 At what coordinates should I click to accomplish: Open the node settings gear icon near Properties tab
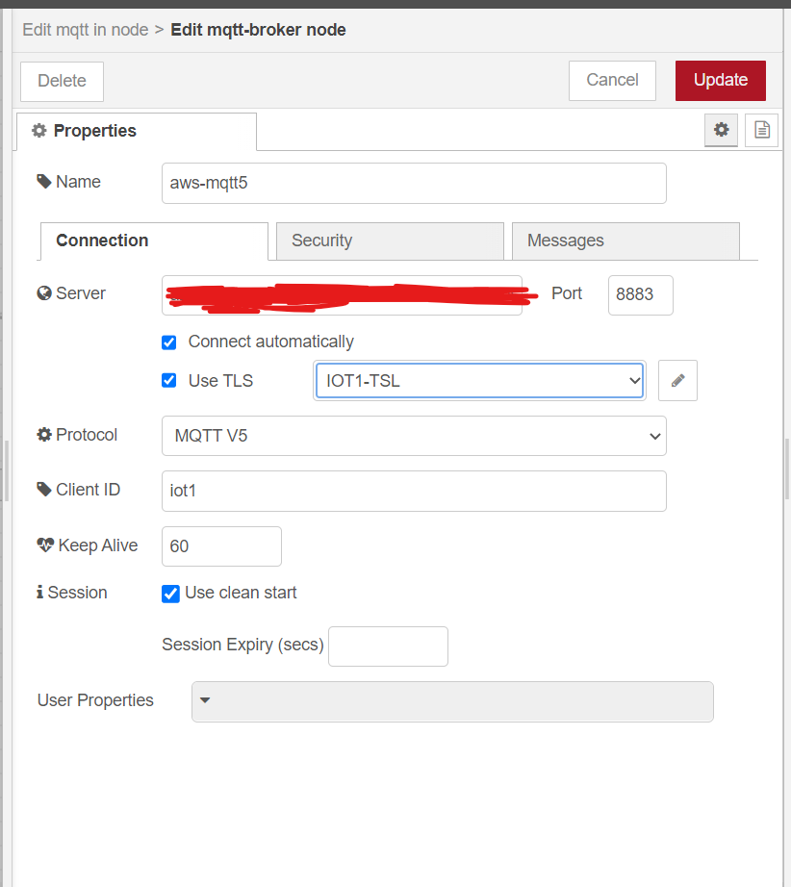pos(721,130)
